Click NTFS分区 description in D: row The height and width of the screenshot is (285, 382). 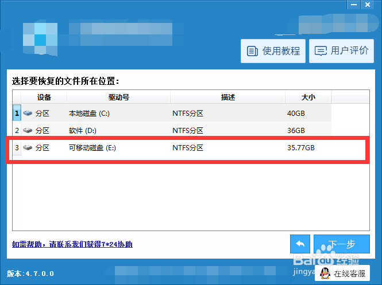(x=188, y=131)
